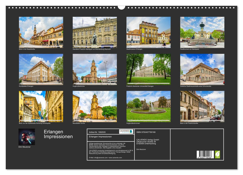
Task: Click the Artikel-Nr. 1992935 field
Action: pyautogui.click(x=98, y=132)
